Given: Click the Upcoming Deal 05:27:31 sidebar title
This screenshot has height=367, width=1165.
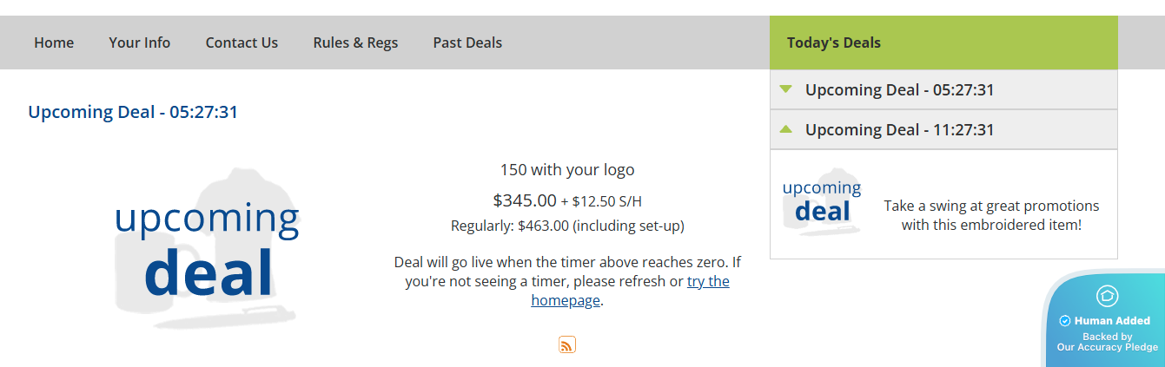Looking at the screenshot, I should pyautogui.click(x=899, y=89).
